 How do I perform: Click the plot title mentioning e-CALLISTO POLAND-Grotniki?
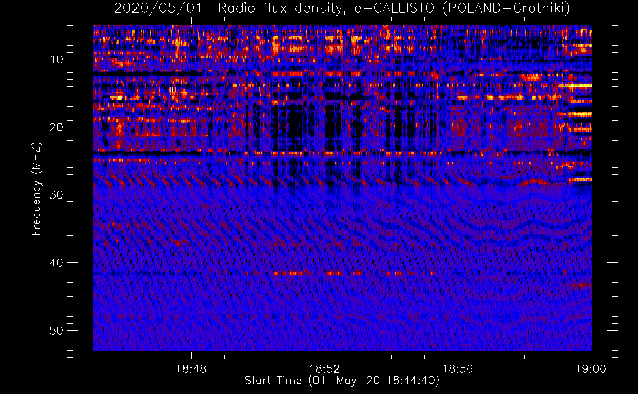click(342, 8)
